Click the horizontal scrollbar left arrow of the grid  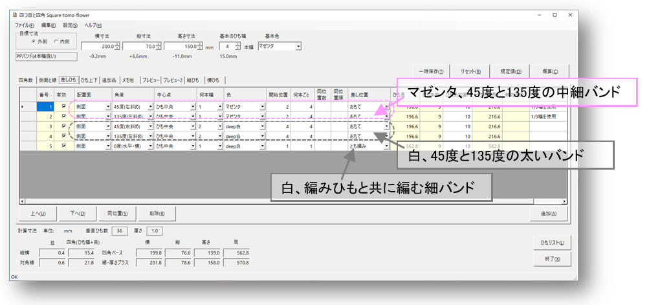point(22,201)
